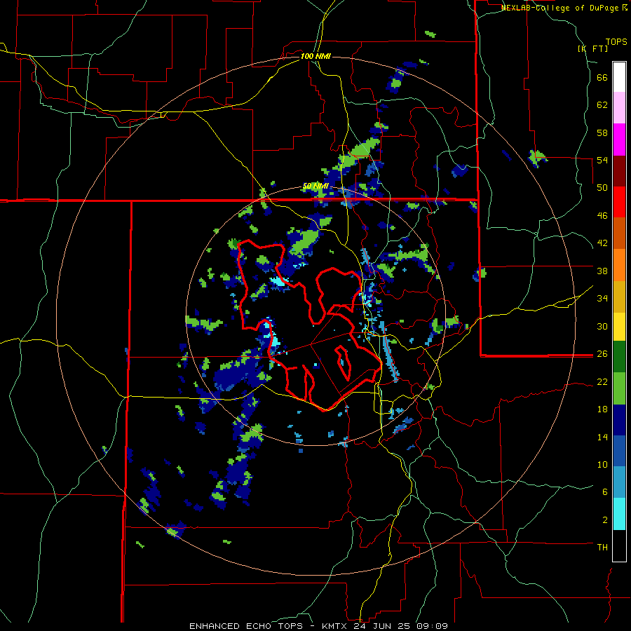
Task: Select the light green legend swatch
Action: coord(619,388)
